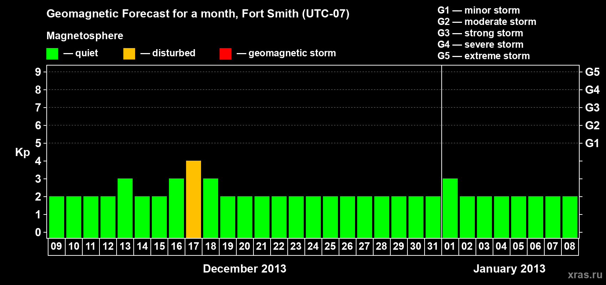Click the 'G5 — extreme storm' legend text
The image size is (606, 285).
pyautogui.click(x=484, y=56)
